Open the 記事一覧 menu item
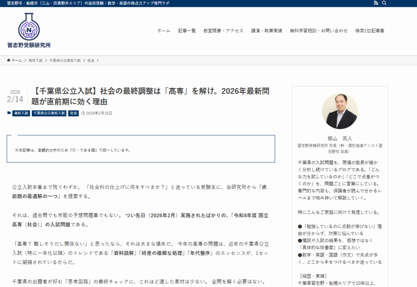The width and height of the screenshot is (417, 287). [187, 31]
